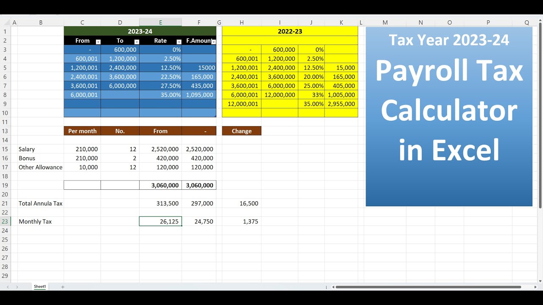543x305 pixels.
Task: Select row 19 header
Action: (6, 185)
